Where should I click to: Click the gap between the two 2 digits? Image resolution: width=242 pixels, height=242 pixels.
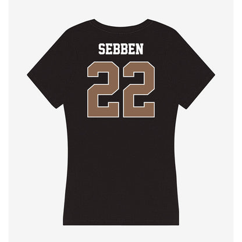click(121, 90)
